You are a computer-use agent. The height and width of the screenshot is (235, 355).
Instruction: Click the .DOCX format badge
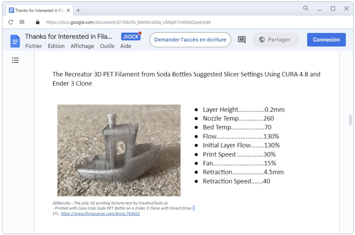pos(130,36)
